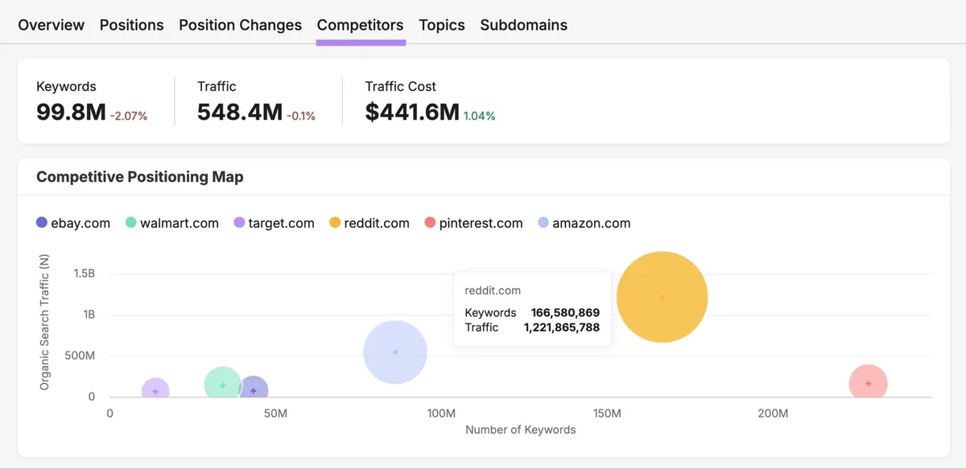Click the Organic Search Traffic axis label

coord(44,323)
